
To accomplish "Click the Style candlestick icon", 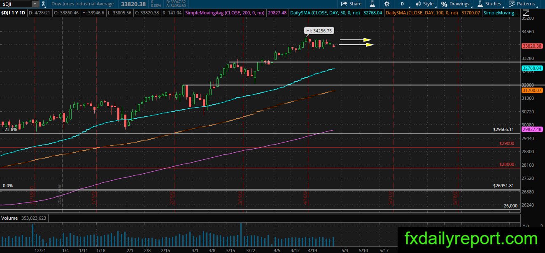I will tap(418, 4).
